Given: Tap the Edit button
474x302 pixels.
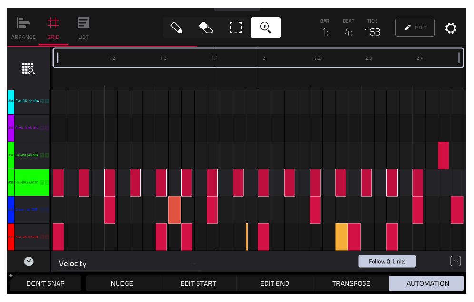Looking at the screenshot, I should point(415,28).
